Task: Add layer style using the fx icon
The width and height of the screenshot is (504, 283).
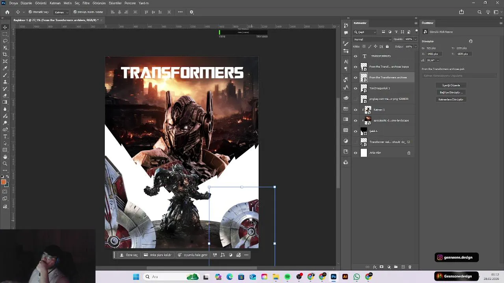Action: coord(375,267)
